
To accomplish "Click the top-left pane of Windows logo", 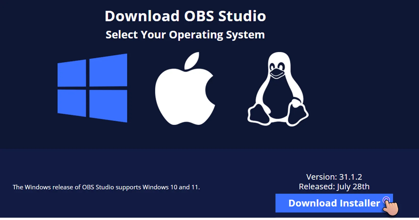I will click(72, 73).
